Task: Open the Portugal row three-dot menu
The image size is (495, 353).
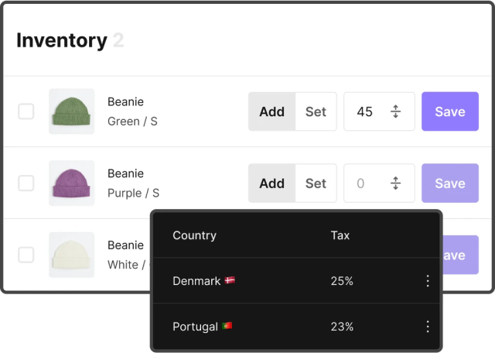Action: pos(428,327)
